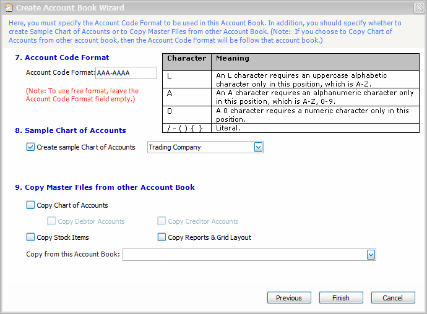Close the Create Account Book Wizard window
This screenshot has height=314, width=427.
(x=418, y=8)
